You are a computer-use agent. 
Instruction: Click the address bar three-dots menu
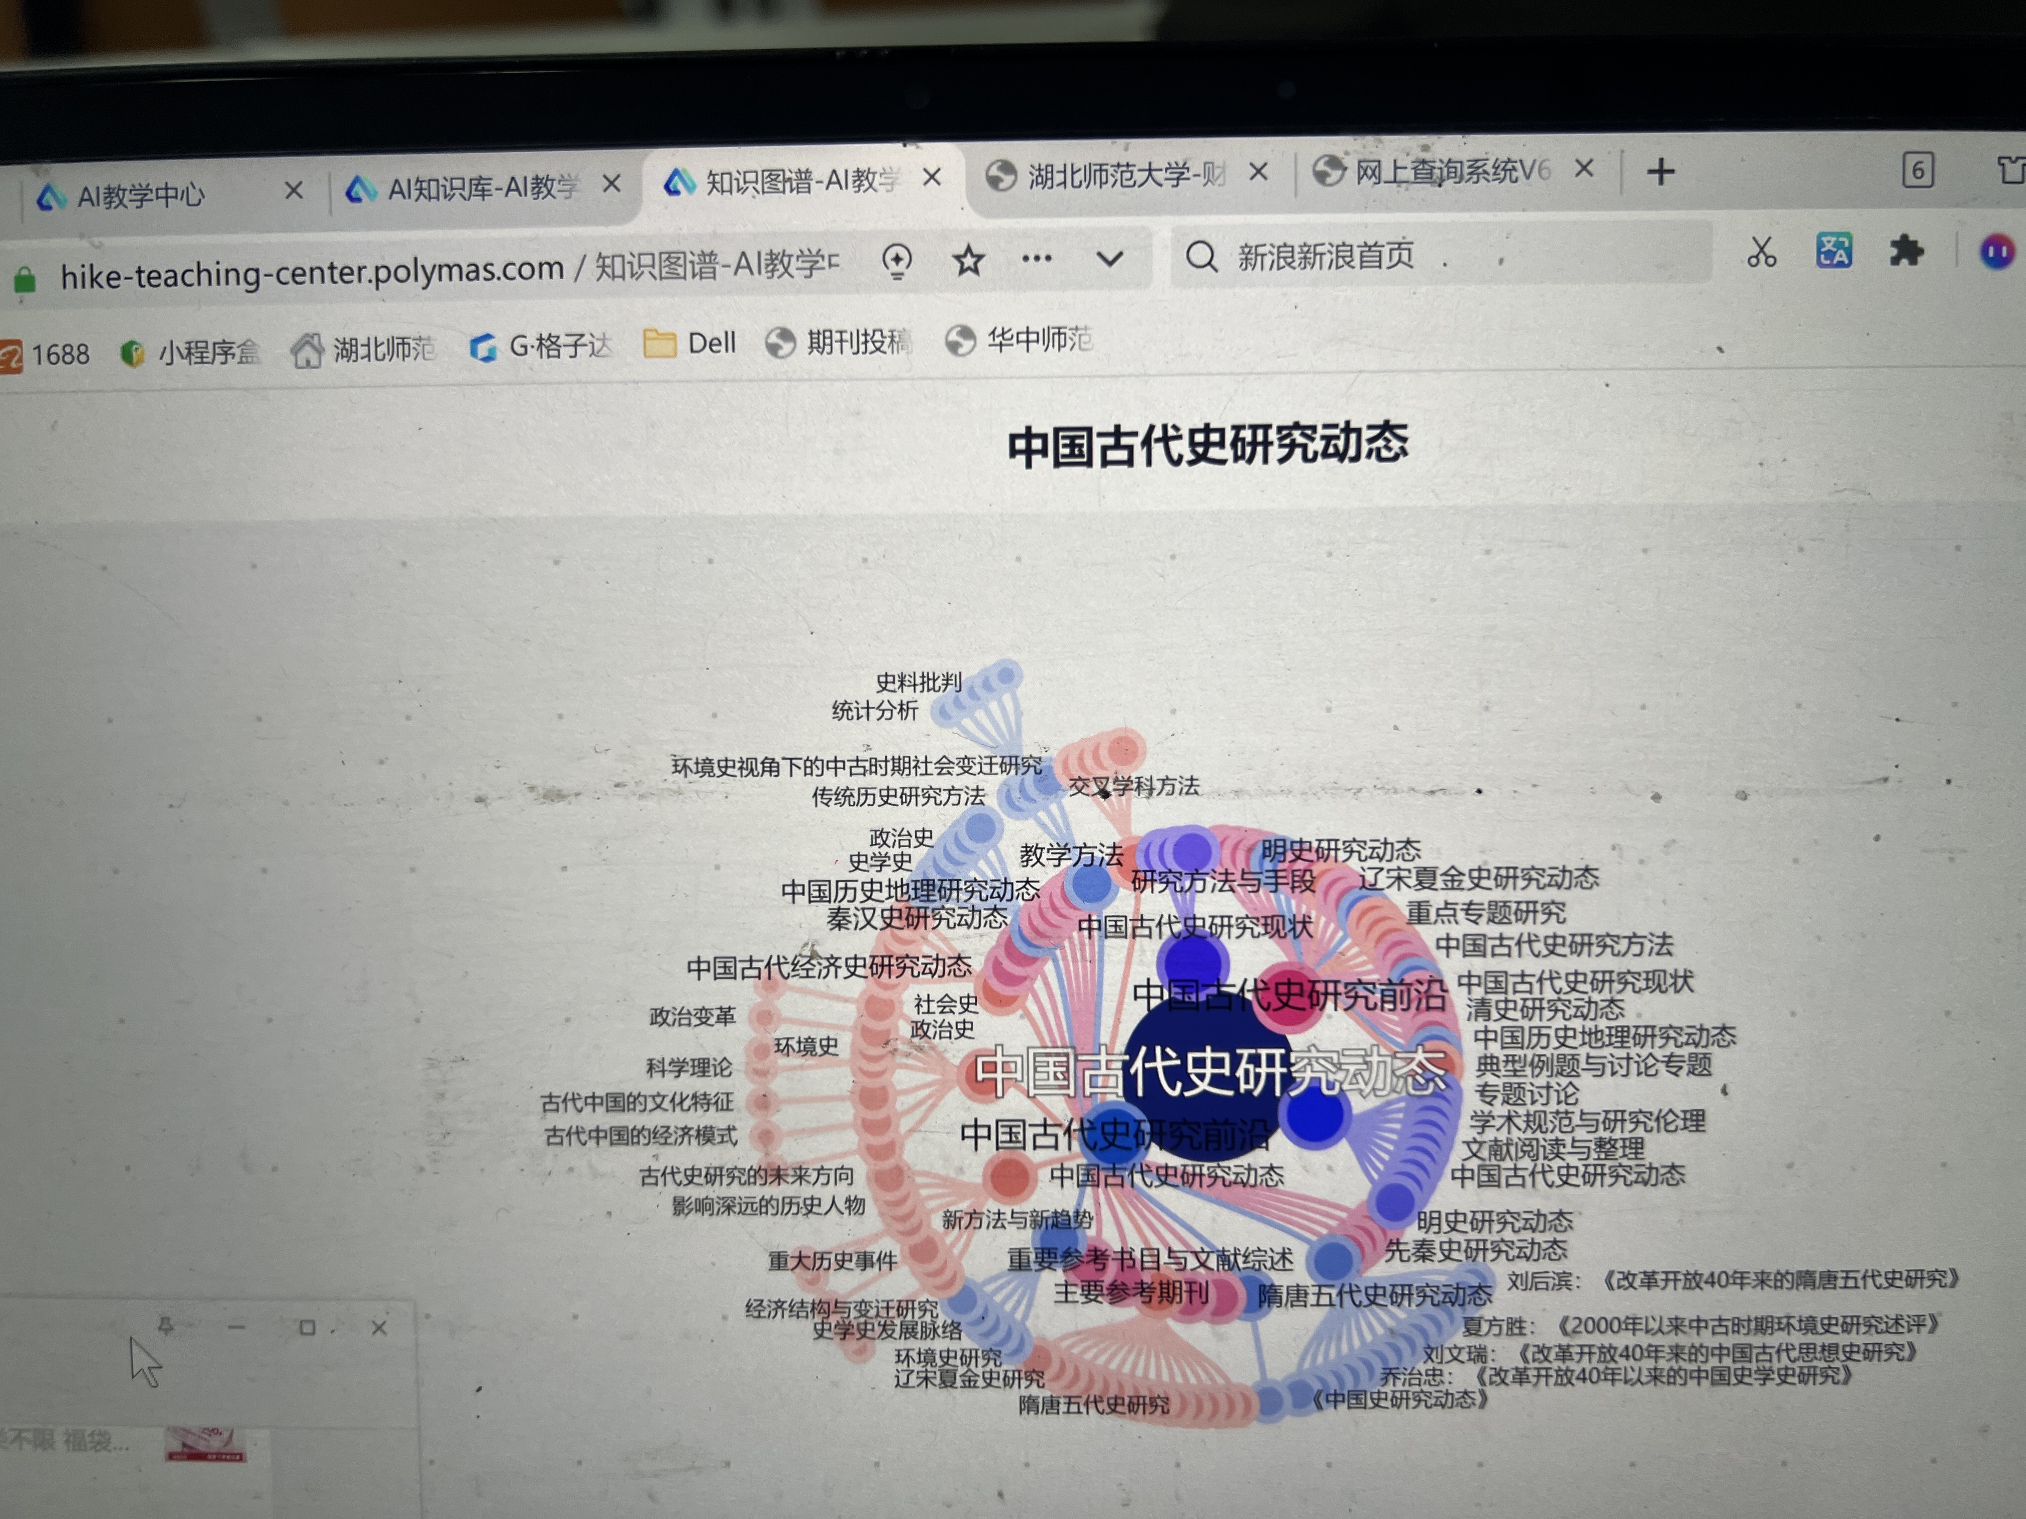[1036, 259]
